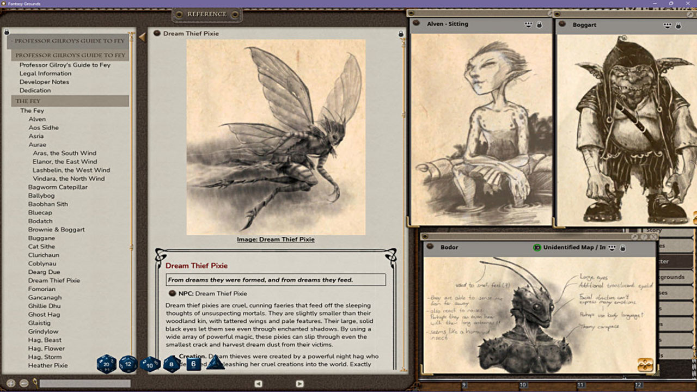Toggle the lock on the Dream Thief Pixie reference window

click(x=401, y=33)
